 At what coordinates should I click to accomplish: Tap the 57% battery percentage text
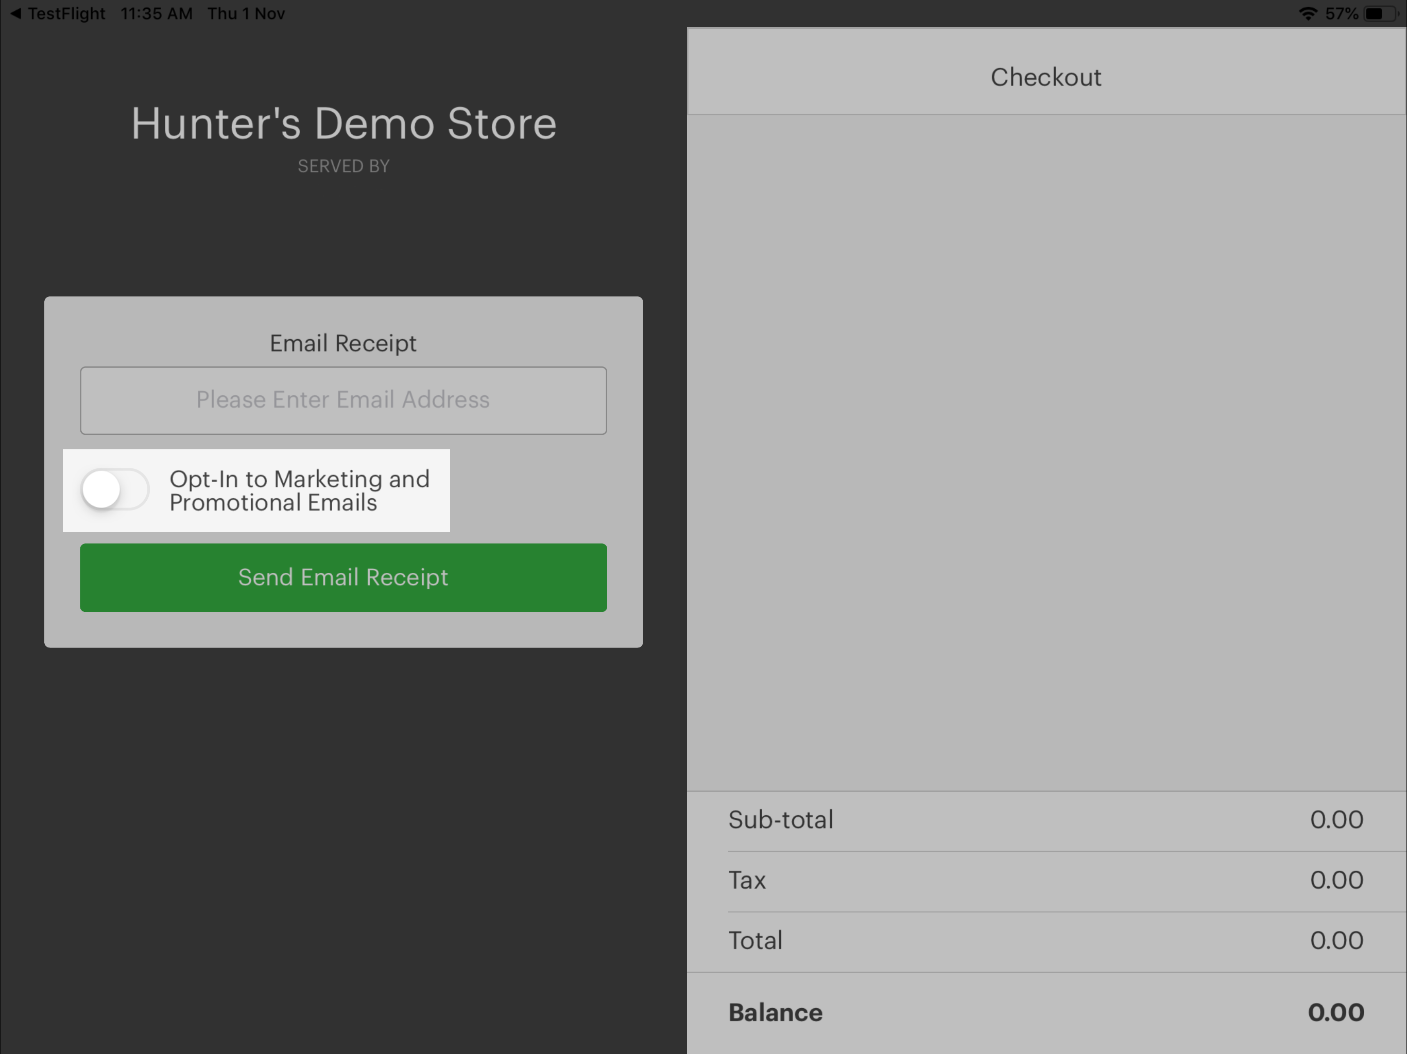tap(1342, 13)
